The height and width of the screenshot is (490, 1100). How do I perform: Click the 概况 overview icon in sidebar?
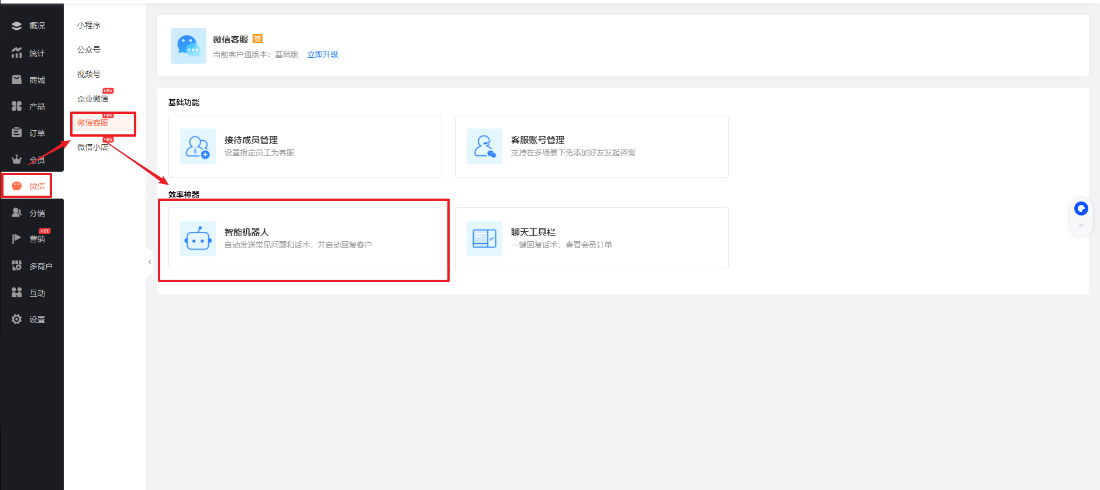[16, 26]
